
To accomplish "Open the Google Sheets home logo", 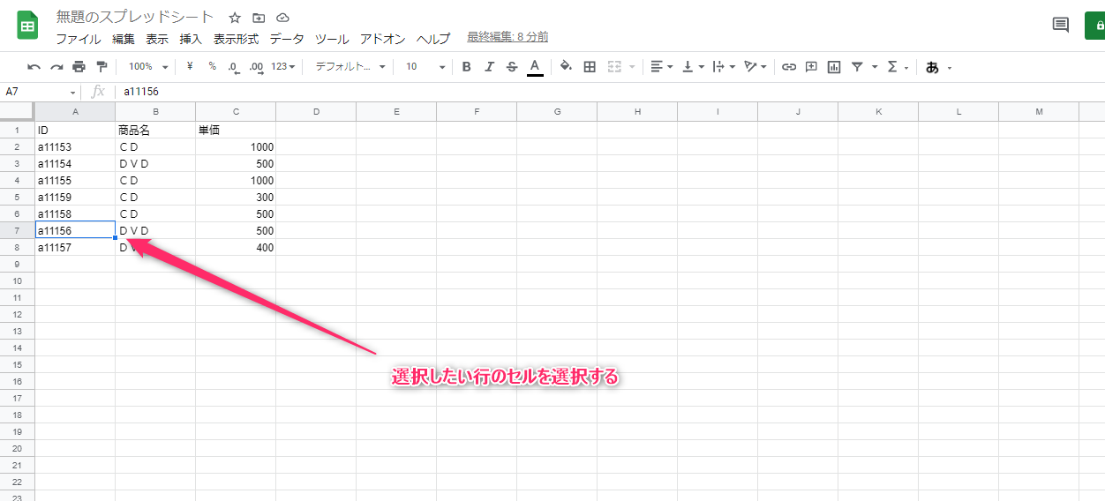I will pyautogui.click(x=27, y=26).
